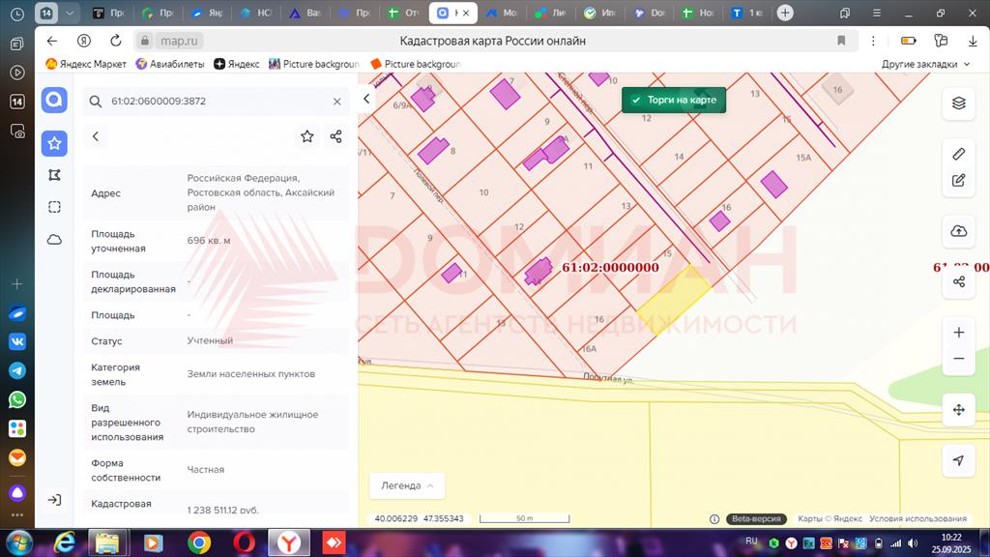Select the ruler measurement tool
Viewport: 990px width, 557px height.
pos(958,154)
